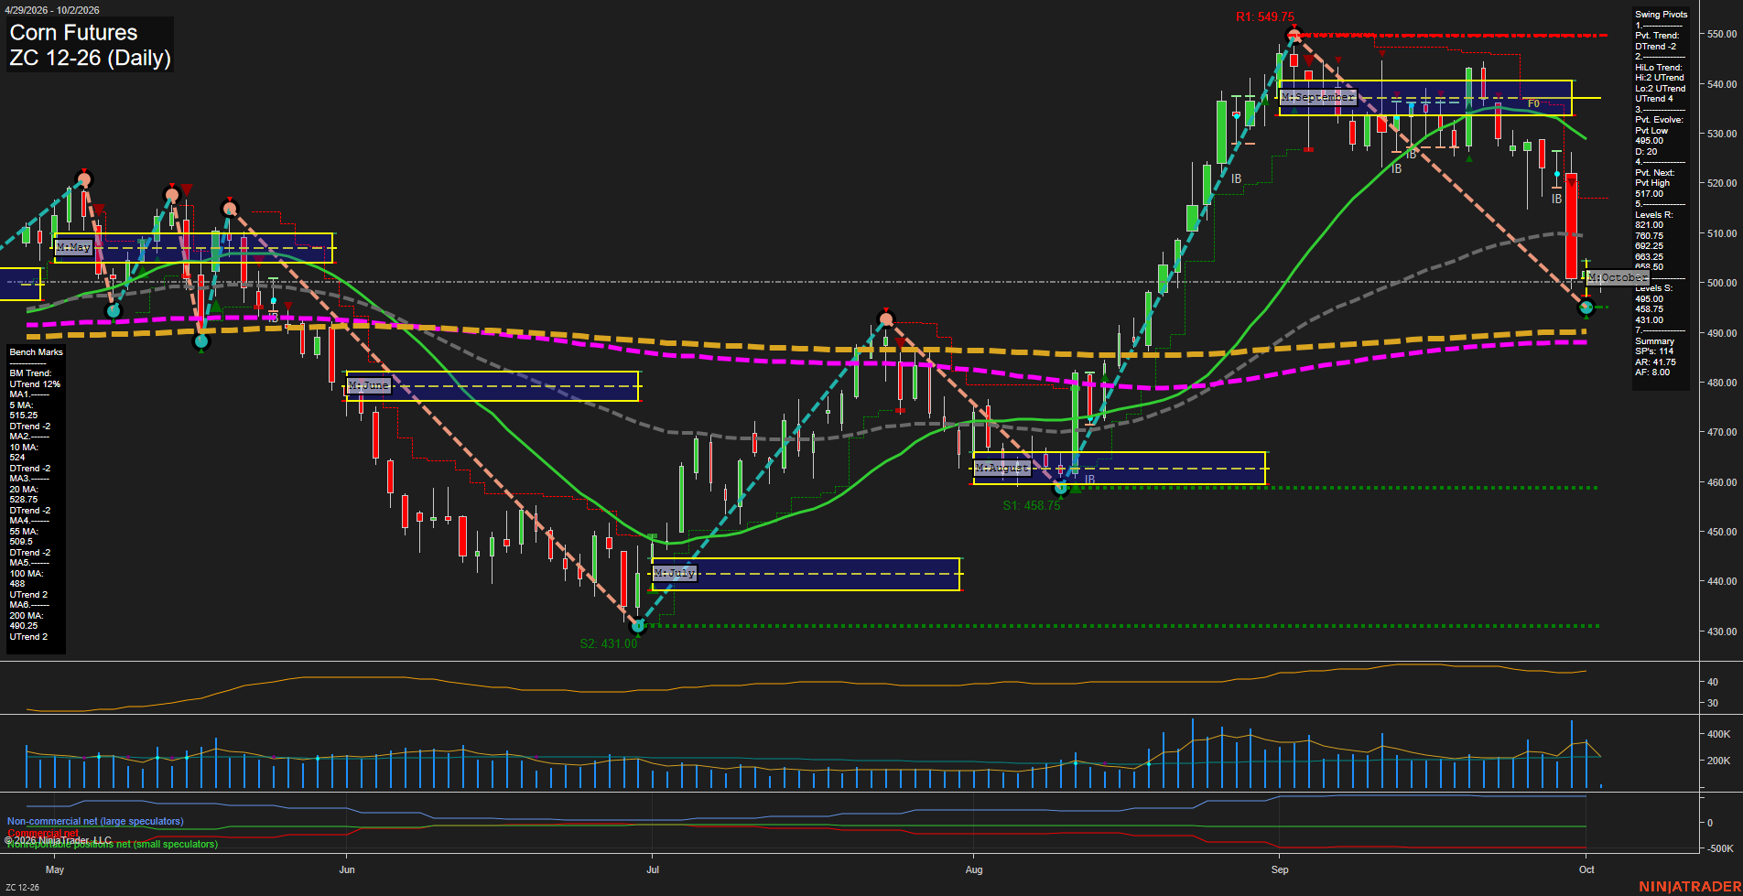Click the 5 MA value 515.25

click(x=23, y=416)
